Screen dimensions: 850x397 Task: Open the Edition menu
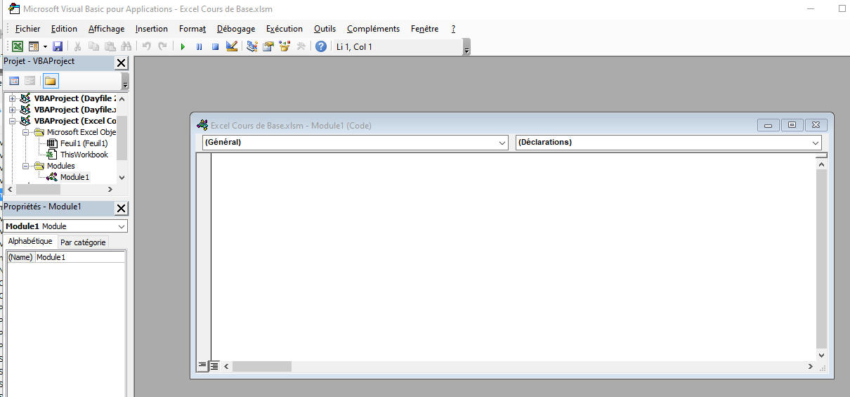pyautogui.click(x=64, y=29)
